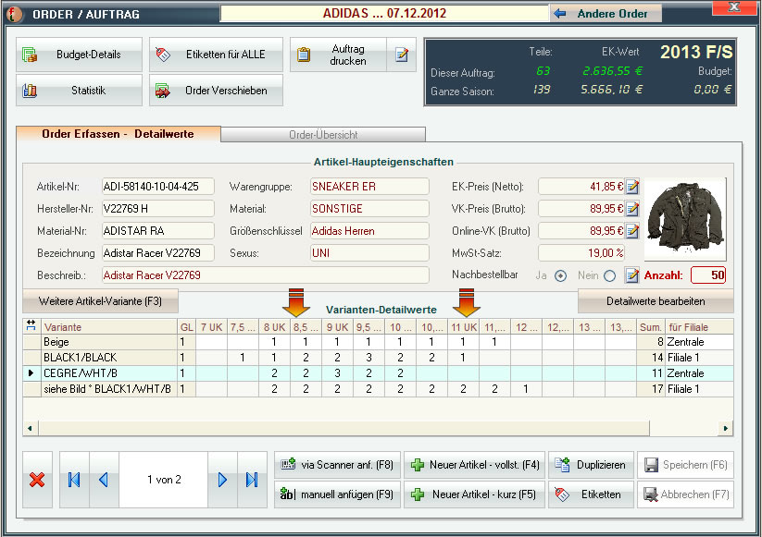762x537 pixels.
Task: Click current row indicator arrow at CEGRE/WHT/B
Action: (31, 373)
